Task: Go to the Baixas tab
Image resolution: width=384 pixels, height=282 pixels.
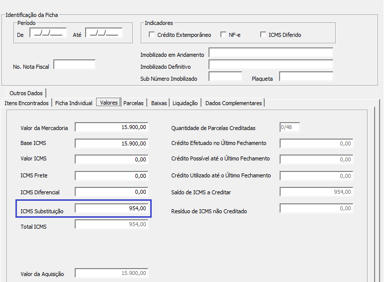Action: click(x=159, y=103)
